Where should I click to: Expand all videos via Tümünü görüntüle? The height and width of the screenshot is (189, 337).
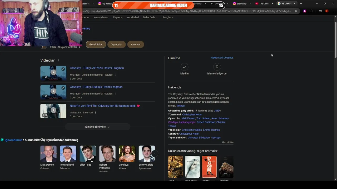[x=97, y=127]
